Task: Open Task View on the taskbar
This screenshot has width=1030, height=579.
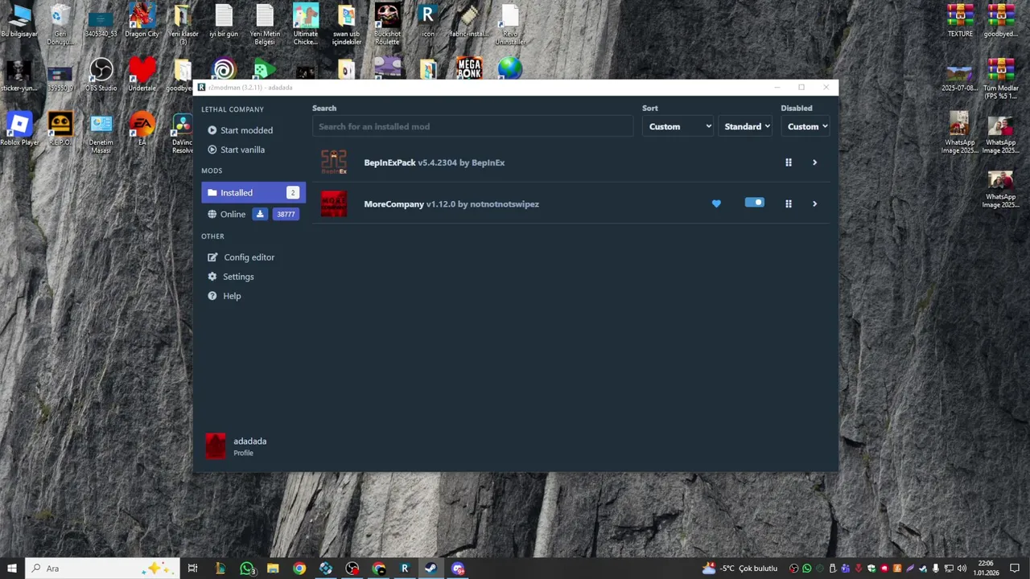Action: point(192,569)
